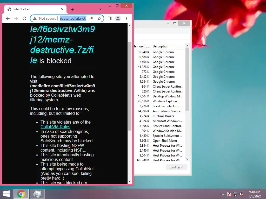Click the Chrome forward arrow

16,18
